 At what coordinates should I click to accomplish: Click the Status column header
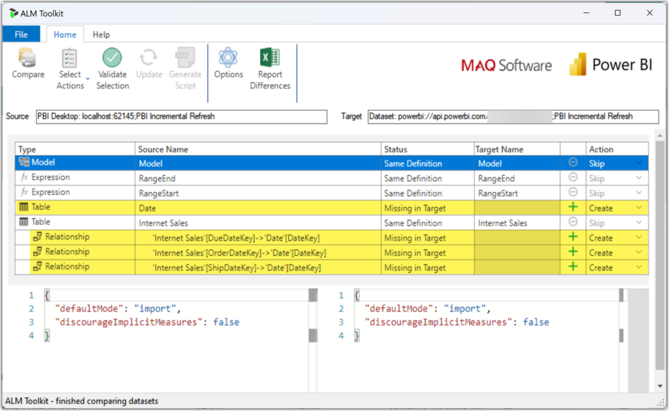(427, 149)
